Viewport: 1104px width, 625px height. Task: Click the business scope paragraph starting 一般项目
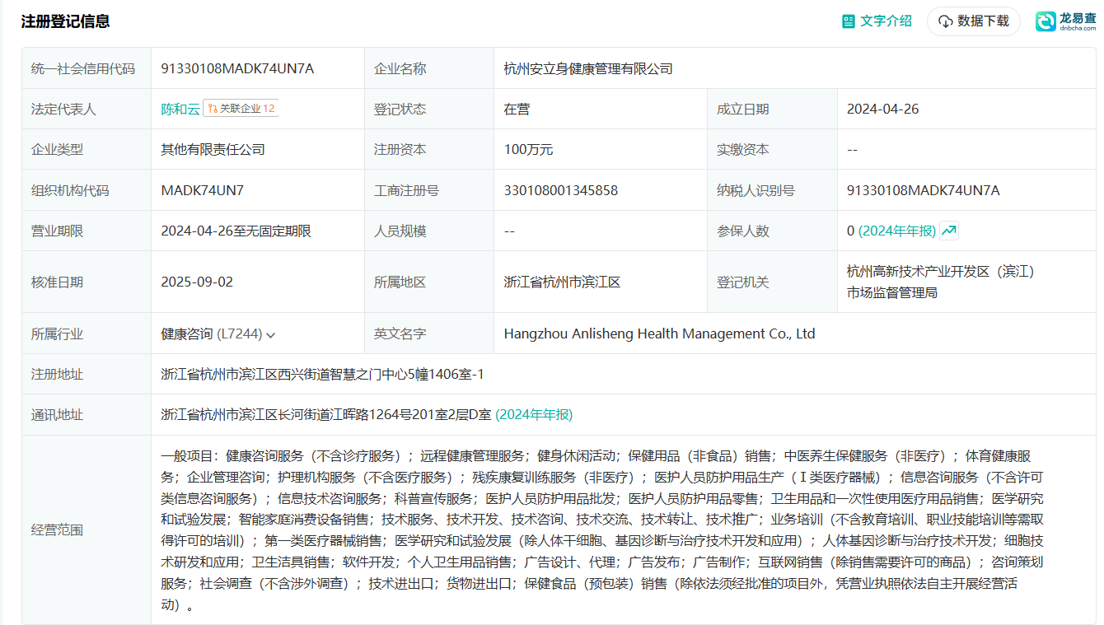(602, 529)
